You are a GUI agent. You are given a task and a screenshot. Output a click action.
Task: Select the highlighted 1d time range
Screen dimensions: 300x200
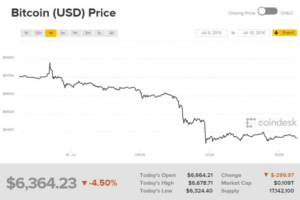pos(51,33)
